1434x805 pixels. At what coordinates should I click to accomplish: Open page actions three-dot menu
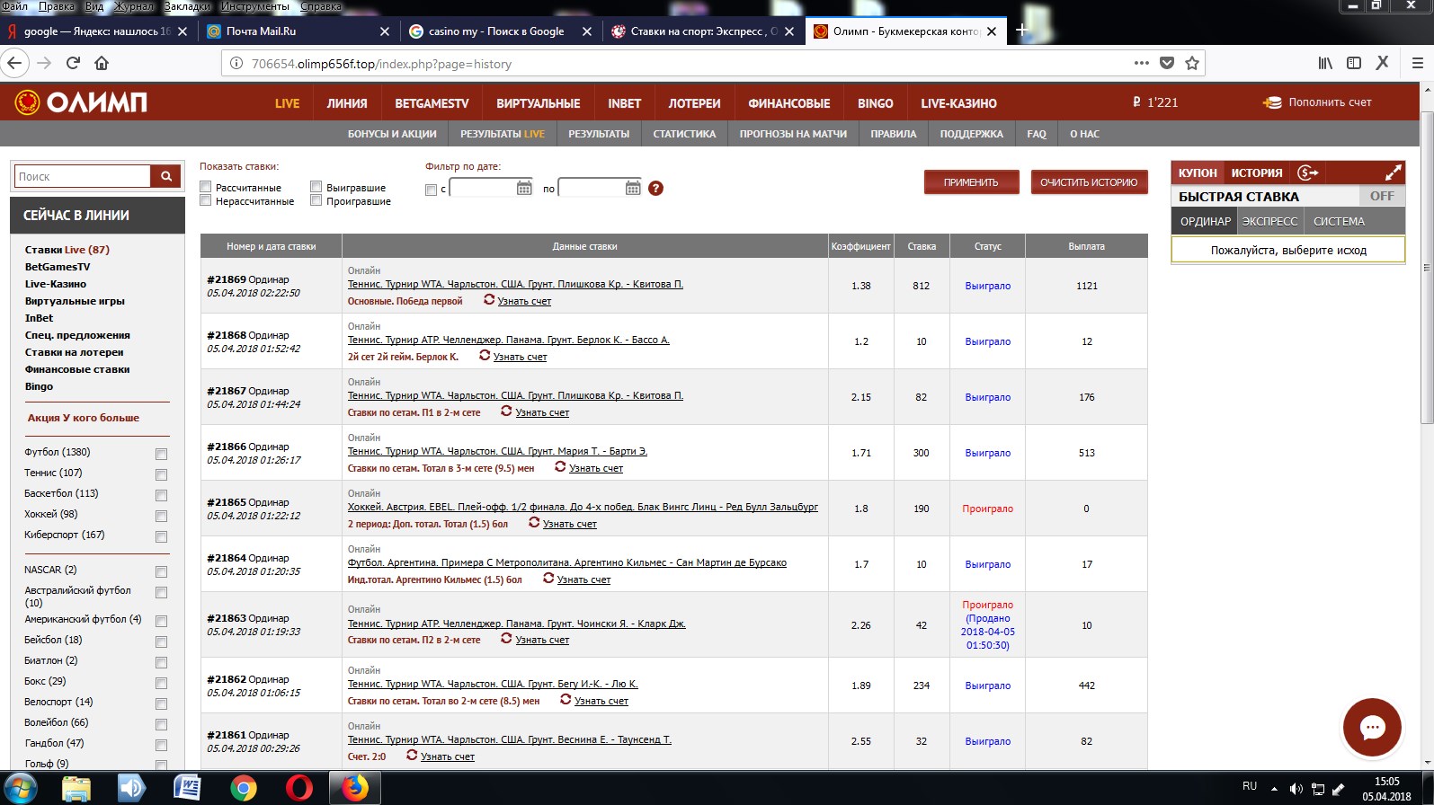pos(1142,63)
